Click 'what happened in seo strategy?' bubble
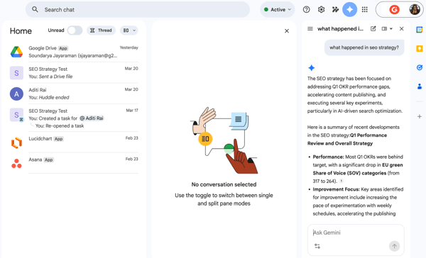The height and width of the screenshot is (258, 426). tap(364, 47)
